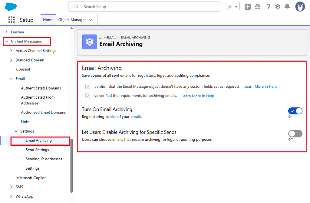
Task: Open Learn More link for archiving requirements
Action: (198, 96)
